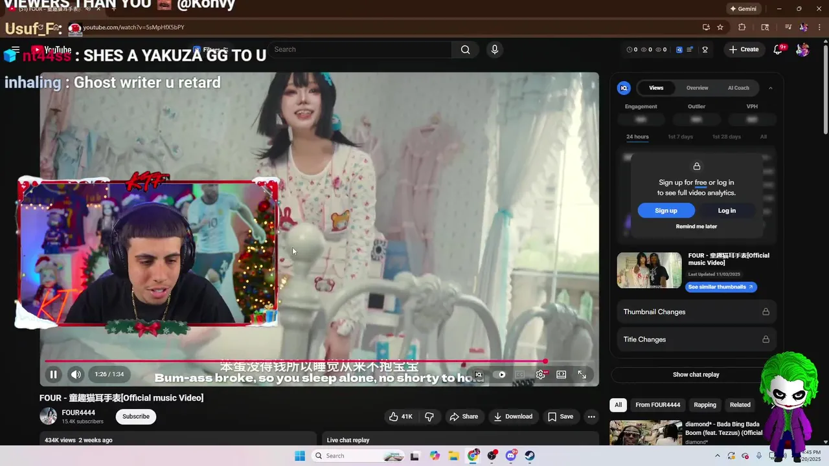Image resolution: width=829 pixels, height=466 pixels.
Task: Click the Download button
Action: coord(513,417)
